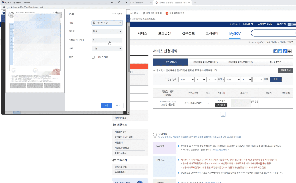Click the globe bookmark icon 애플 밴드
This screenshot has width=296, height=183.
point(144,13)
